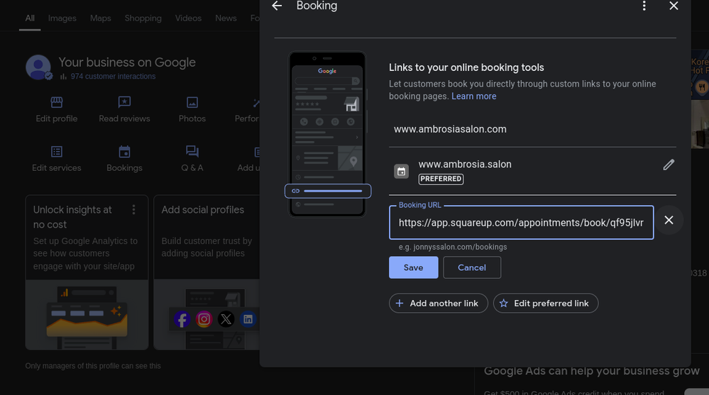
Task: Open Q & A chat icon
Action: point(192,152)
